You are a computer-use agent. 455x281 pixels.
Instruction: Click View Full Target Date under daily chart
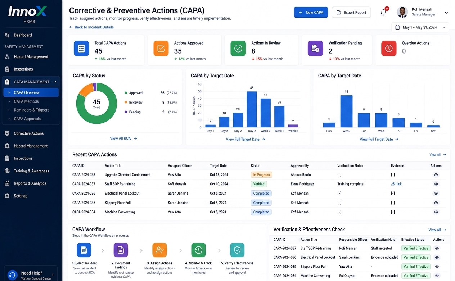pyautogui.click(x=245, y=139)
